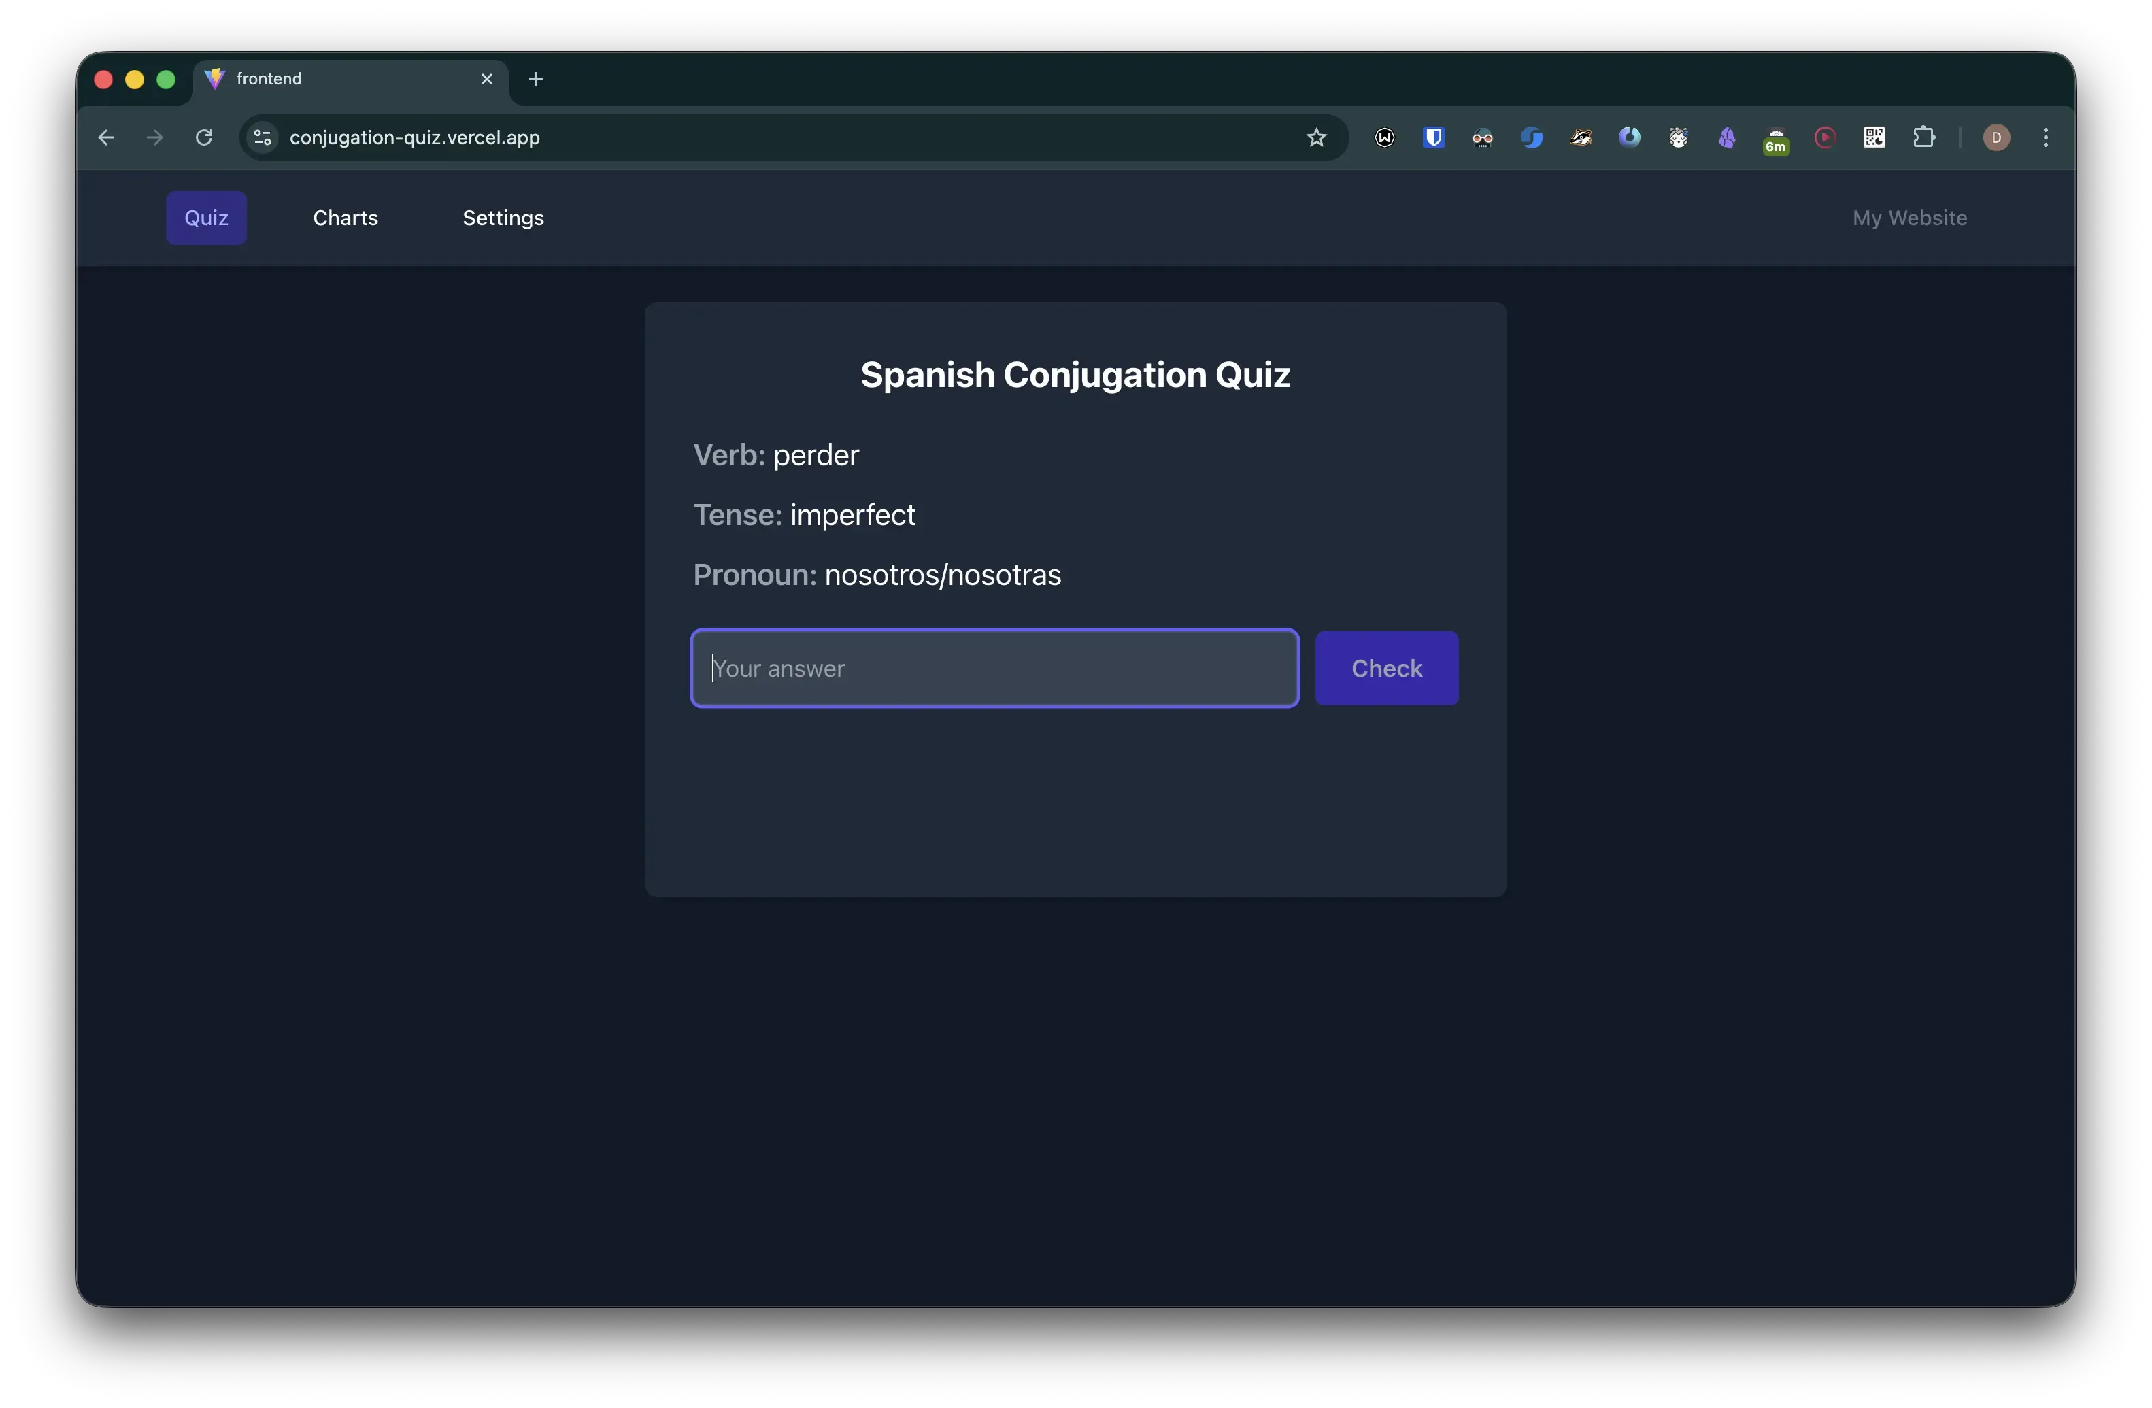Go back to the previous page
This screenshot has height=1408, width=2152.
pyautogui.click(x=107, y=137)
